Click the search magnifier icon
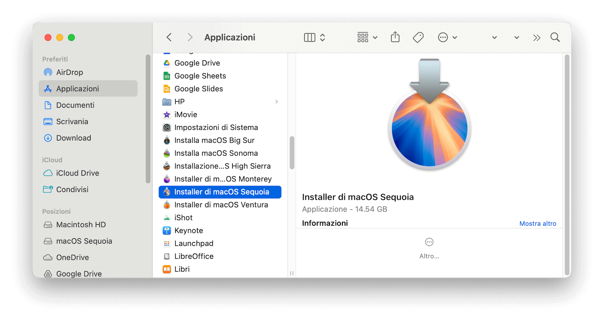The height and width of the screenshot is (321, 604). pos(555,37)
